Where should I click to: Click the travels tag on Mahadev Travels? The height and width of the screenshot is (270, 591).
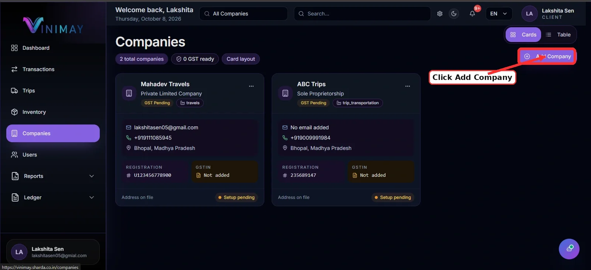point(190,103)
